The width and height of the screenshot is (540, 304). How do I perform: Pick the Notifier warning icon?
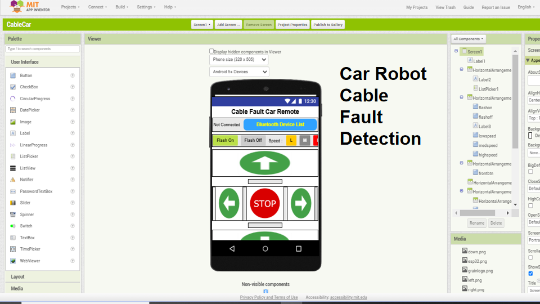[x=13, y=180]
